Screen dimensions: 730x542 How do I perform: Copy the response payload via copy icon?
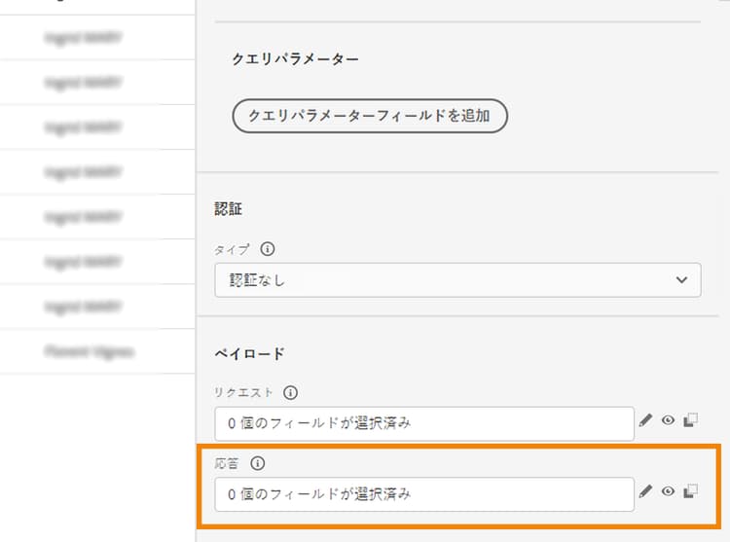(691, 492)
